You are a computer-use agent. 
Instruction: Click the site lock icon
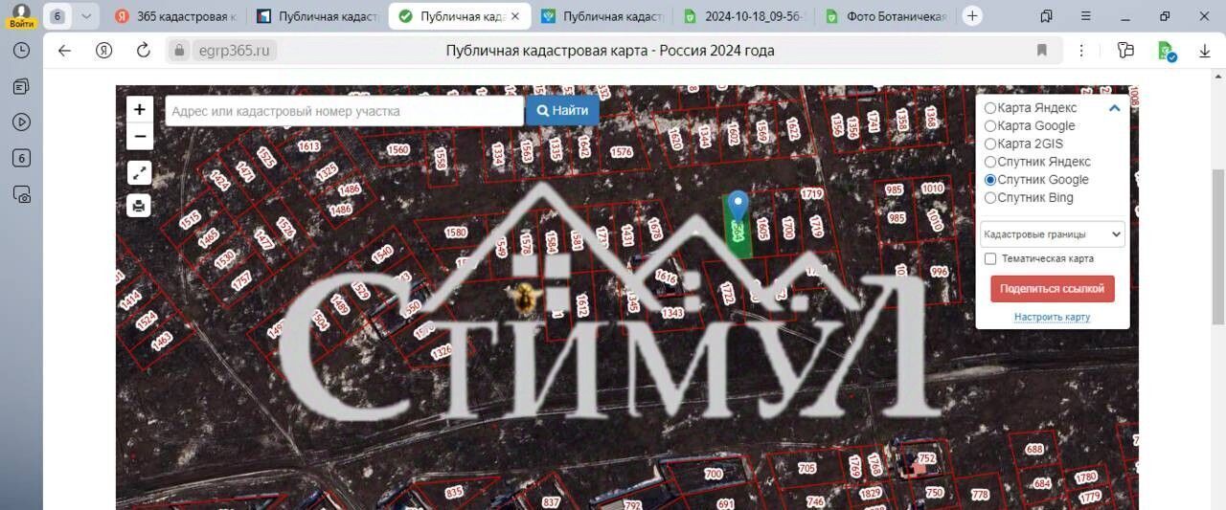coord(179,51)
